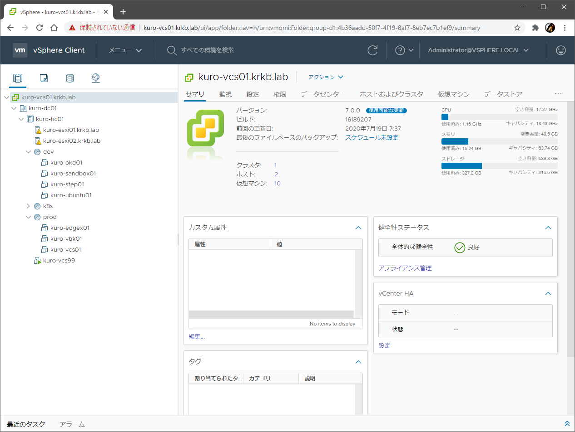The height and width of the screenshot is (432, 575).
Task: Collapse the kuro-dc01 datacenter node
Action: click(x=14, y=108)
